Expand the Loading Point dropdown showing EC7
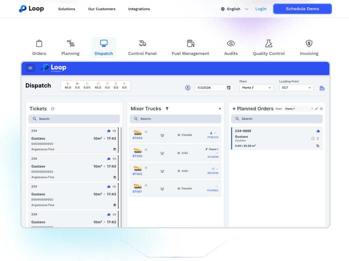This screenshot has height=261, width=349. point(296,88)
